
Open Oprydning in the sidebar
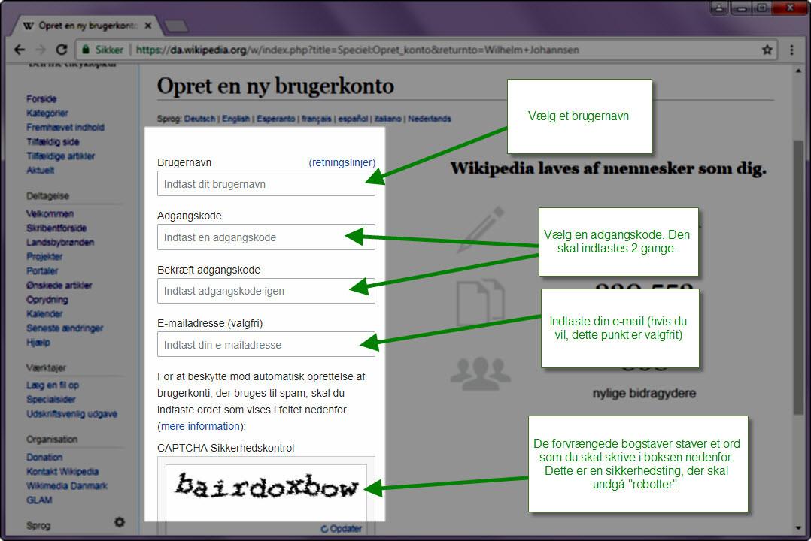47,300
